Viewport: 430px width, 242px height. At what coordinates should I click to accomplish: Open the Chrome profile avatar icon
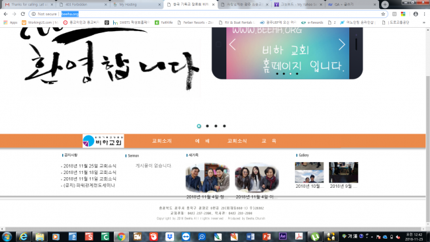tap(415, 14)
